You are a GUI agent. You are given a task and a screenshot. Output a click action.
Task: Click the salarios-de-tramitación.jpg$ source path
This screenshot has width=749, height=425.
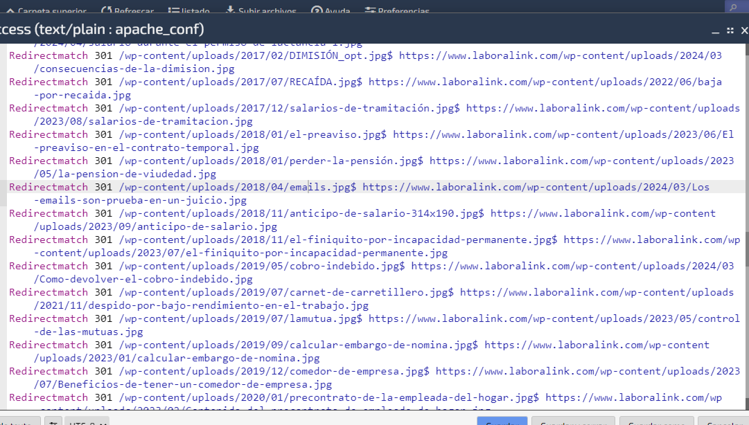(x=290, y=108)
